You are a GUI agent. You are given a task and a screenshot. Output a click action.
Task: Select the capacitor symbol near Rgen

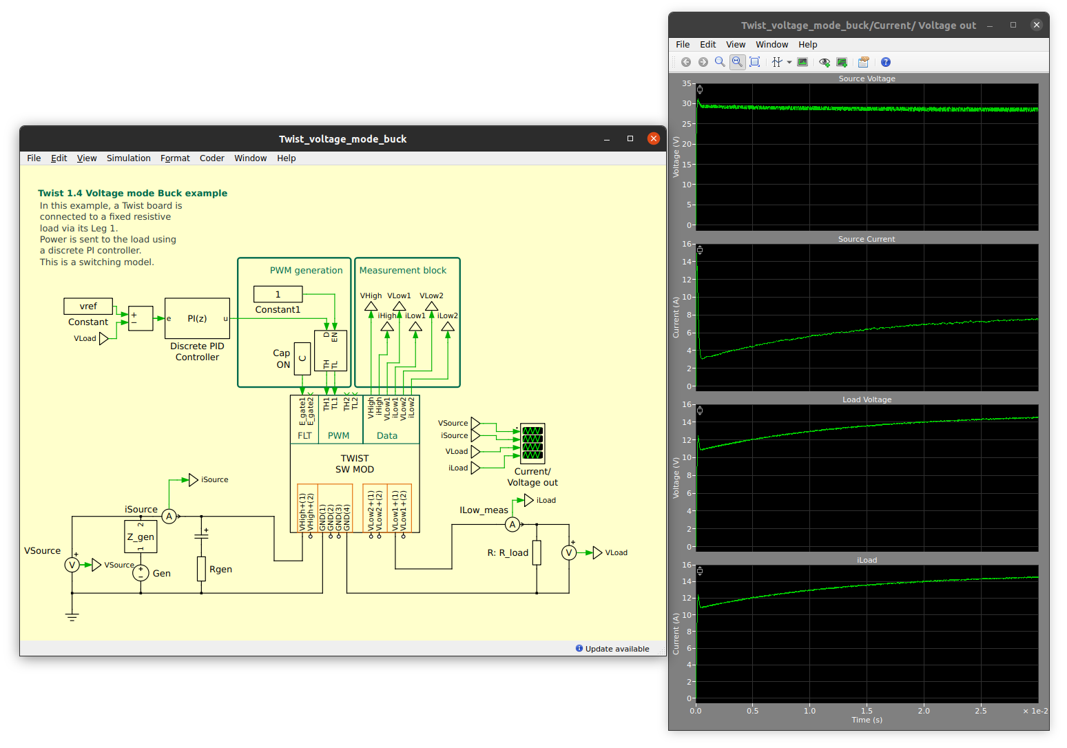201,535
